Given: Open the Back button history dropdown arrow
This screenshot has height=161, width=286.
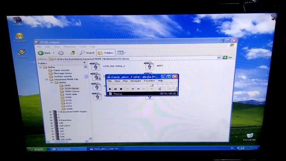Looking at the screenshot, I should click(54, 53).
